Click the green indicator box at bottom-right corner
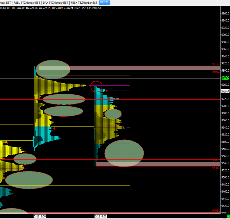This screenshot has height=219, width=230. coord(228,216)
